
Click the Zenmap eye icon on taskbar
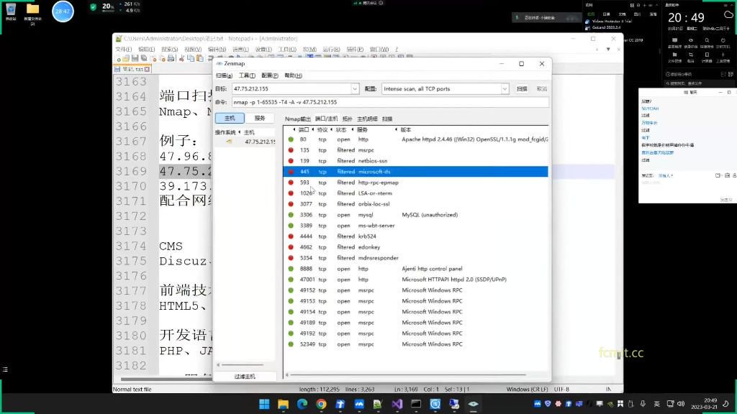(x=473, y=404)
